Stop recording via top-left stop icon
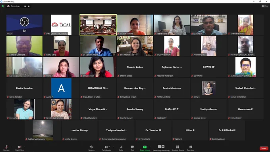 click(x=29, y=6)
